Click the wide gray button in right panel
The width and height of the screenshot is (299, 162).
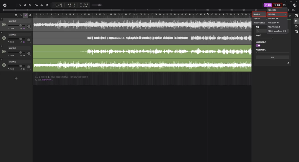coord(272,57)
